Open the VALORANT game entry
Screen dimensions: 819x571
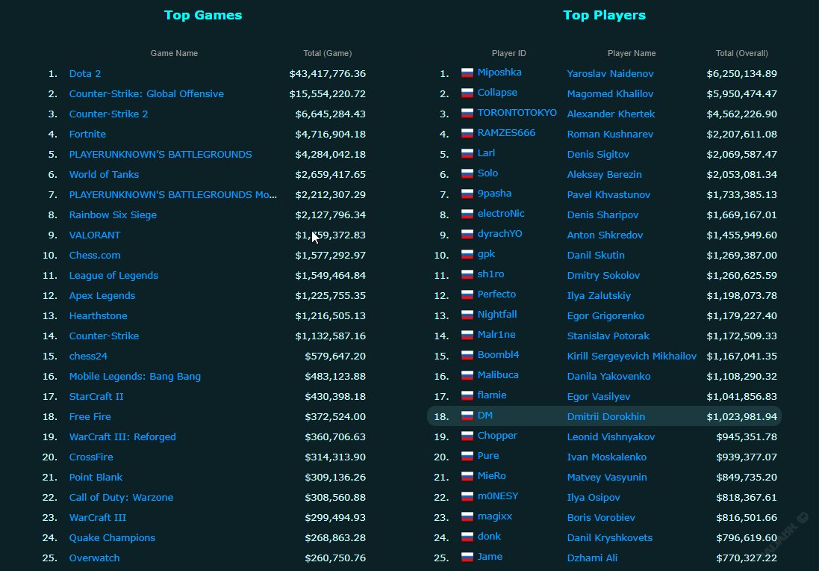(95, 235)
